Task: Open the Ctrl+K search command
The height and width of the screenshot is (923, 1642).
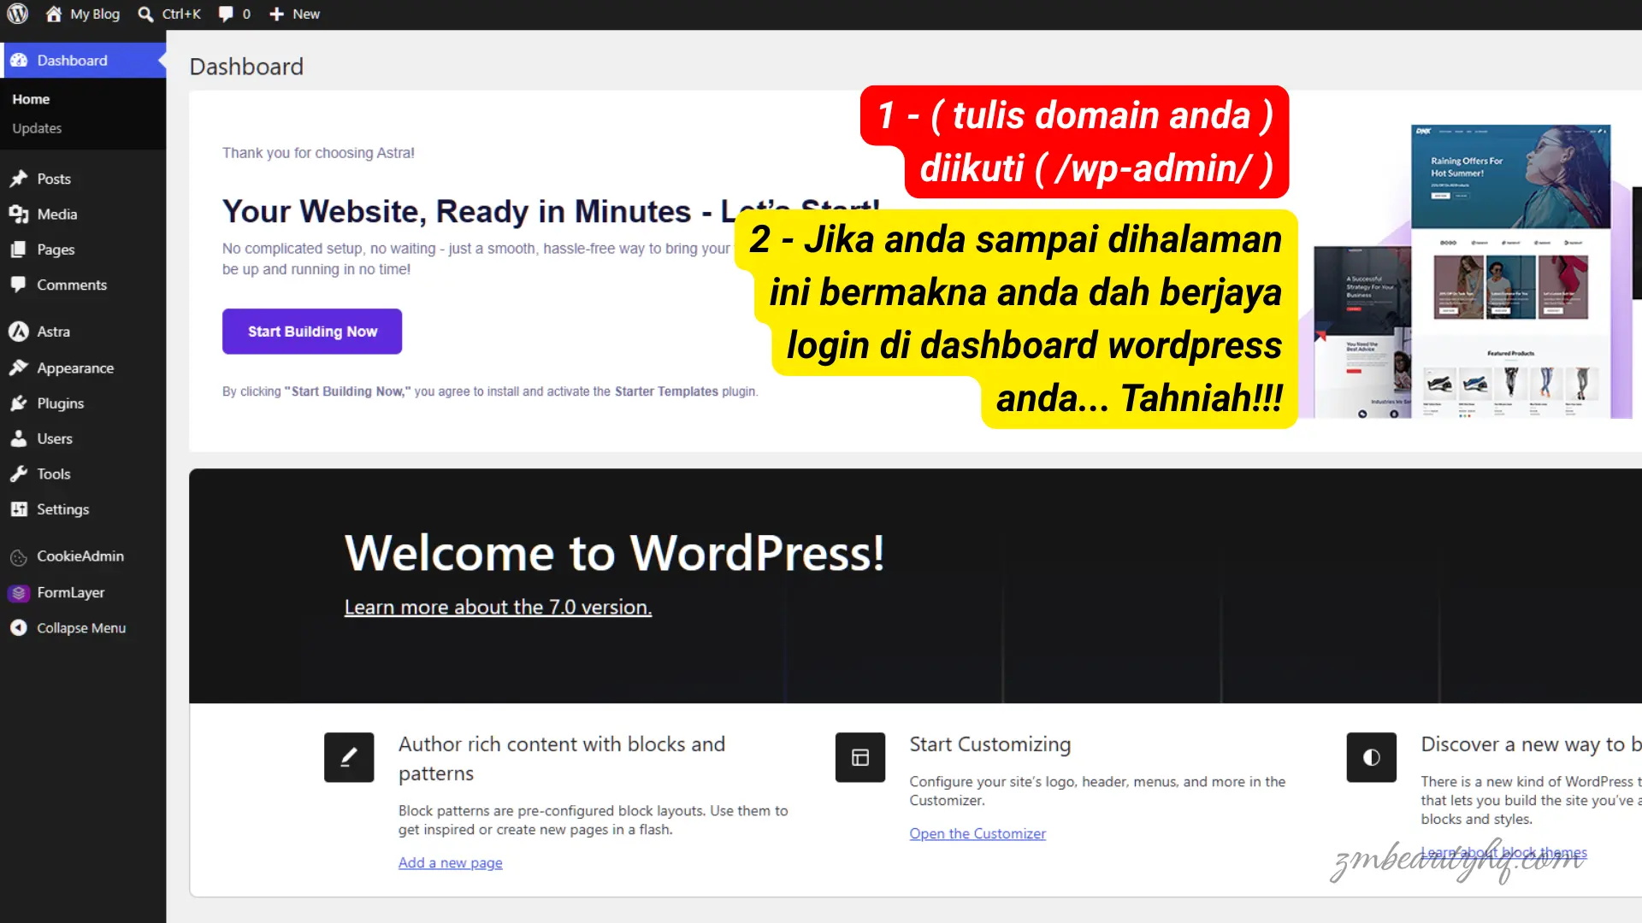Action: [x=181, y=14]
